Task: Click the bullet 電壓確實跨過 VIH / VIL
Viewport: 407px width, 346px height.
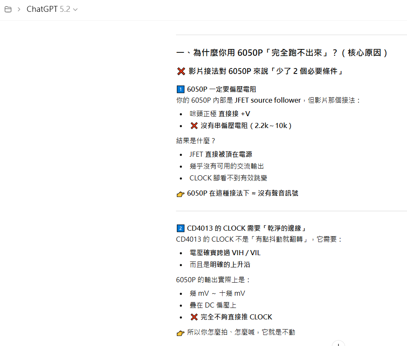Action: pos(225,253)
